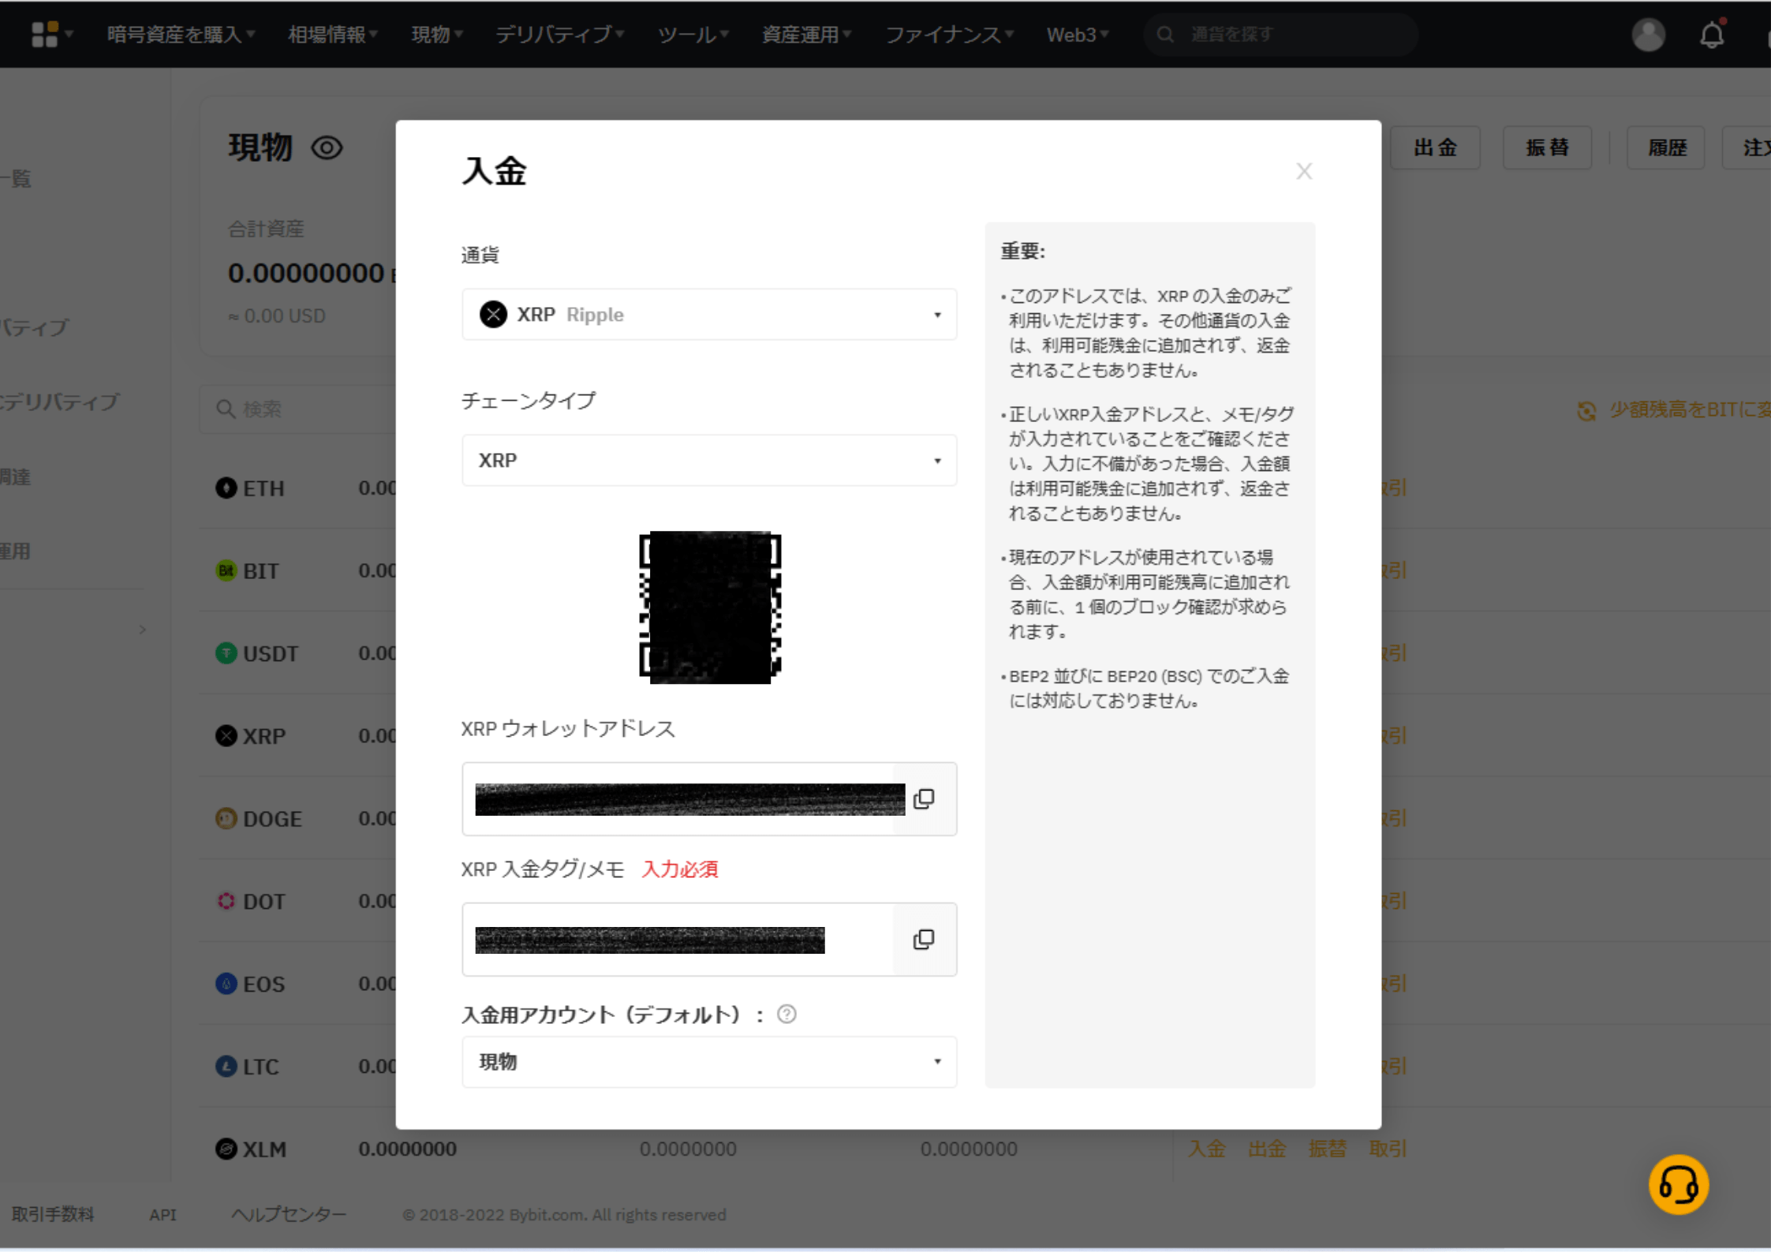Click the ≈ 0.00 USD value
The height and width of the screenshot is (1252, 1771).
tap(277, 316)
